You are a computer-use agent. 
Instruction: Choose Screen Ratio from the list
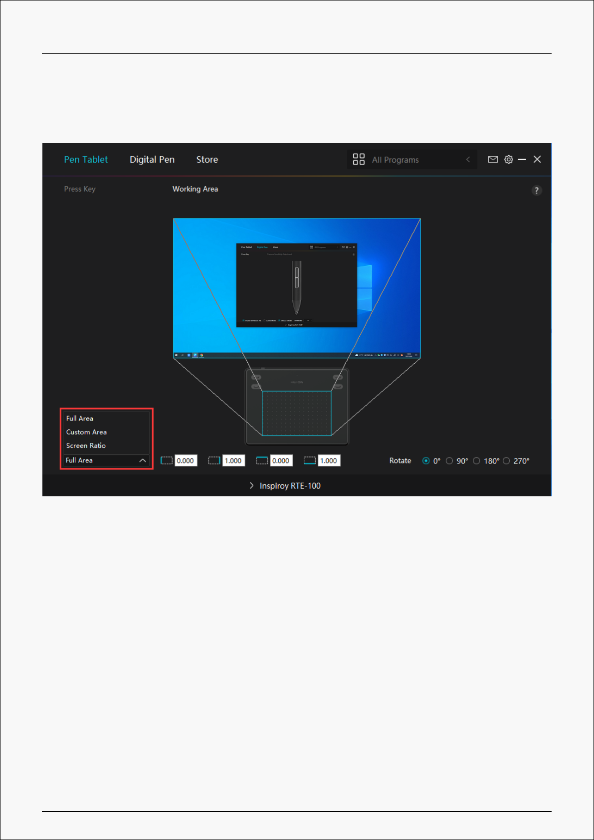(86, 445)
